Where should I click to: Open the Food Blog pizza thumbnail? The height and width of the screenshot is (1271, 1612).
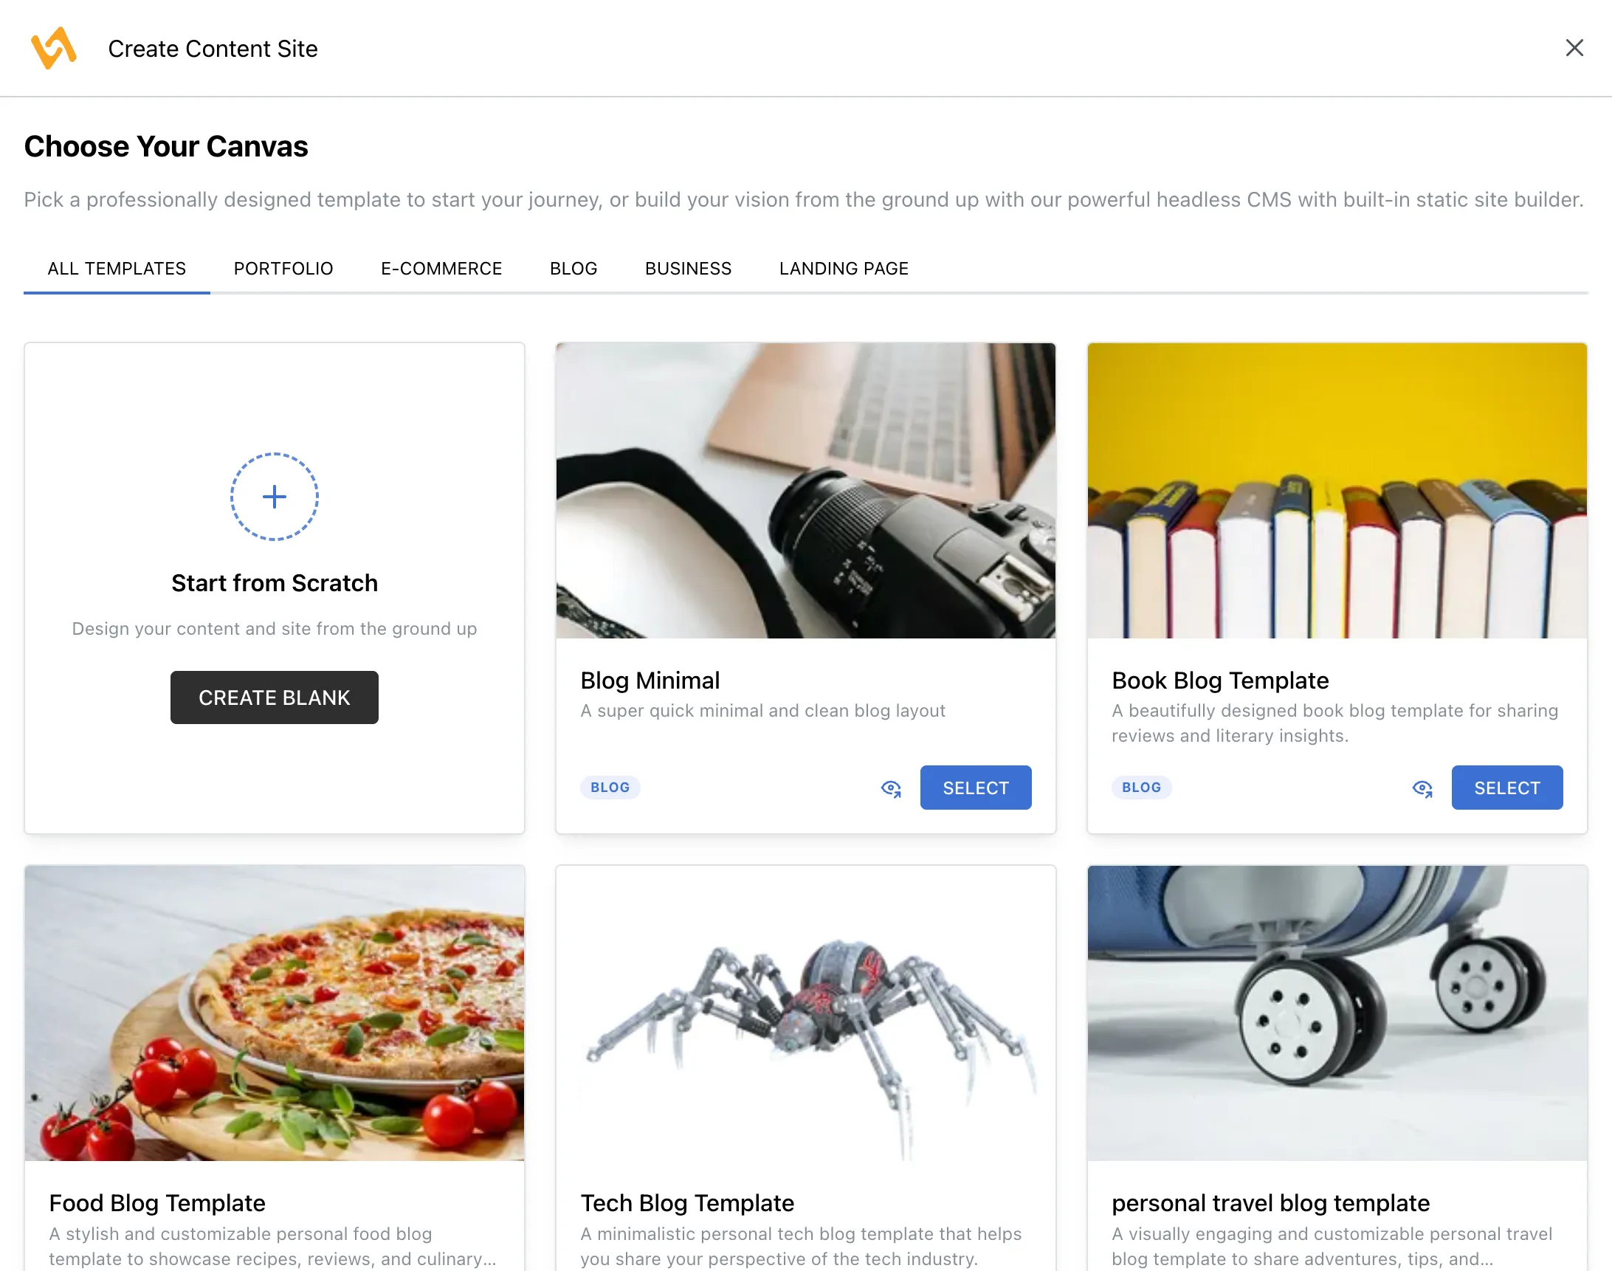point(274,1013)
